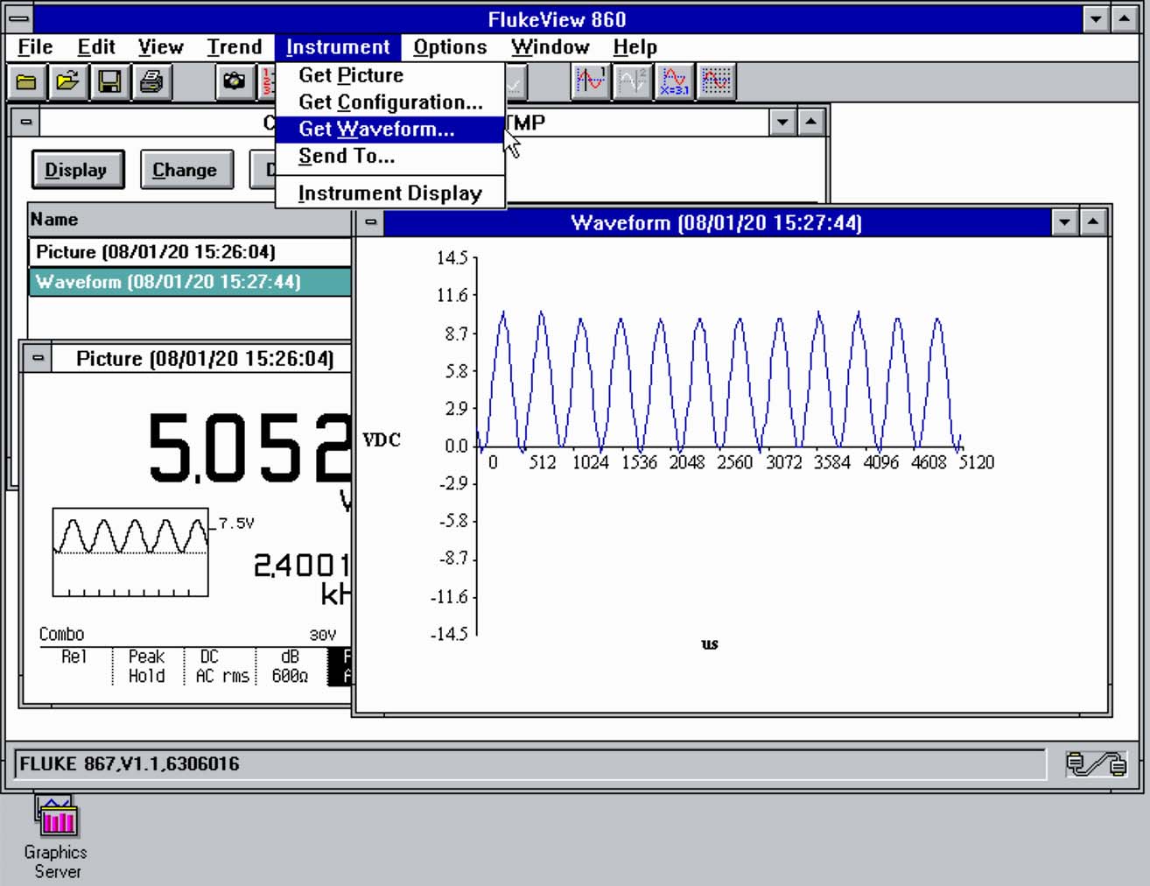This screenshot has height=886, width=1150.
Task: Click the printer toolbar icon
Action: tap(151, 82)
